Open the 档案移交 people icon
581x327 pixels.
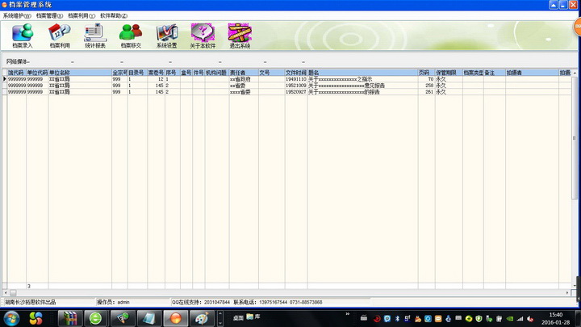[x=131, y=36]
